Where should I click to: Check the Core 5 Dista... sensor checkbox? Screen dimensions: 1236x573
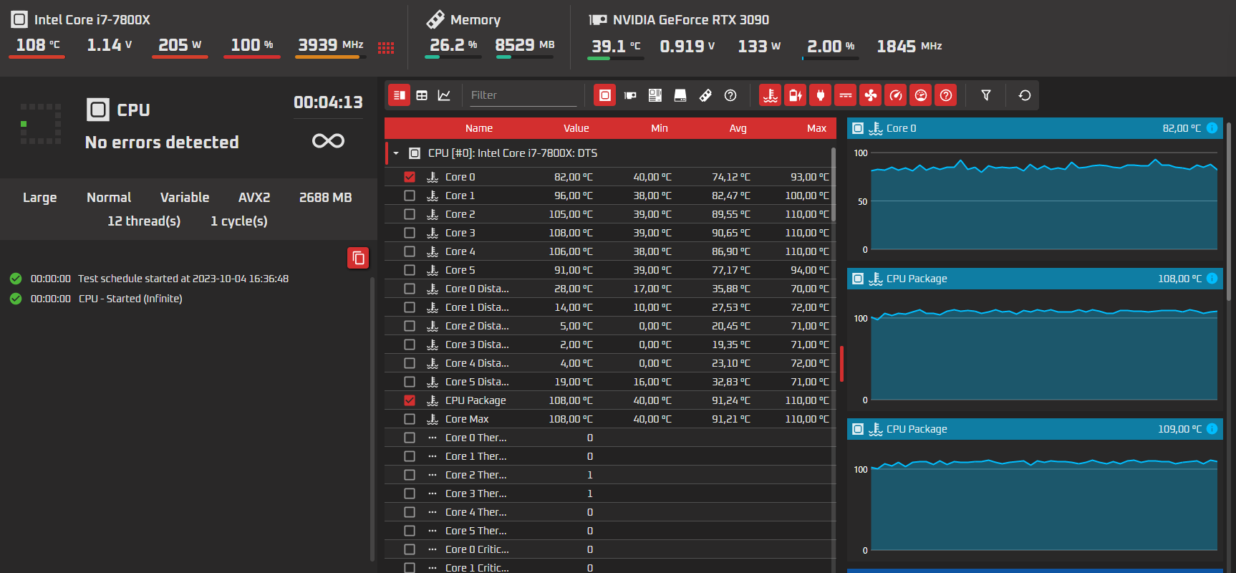410,382
